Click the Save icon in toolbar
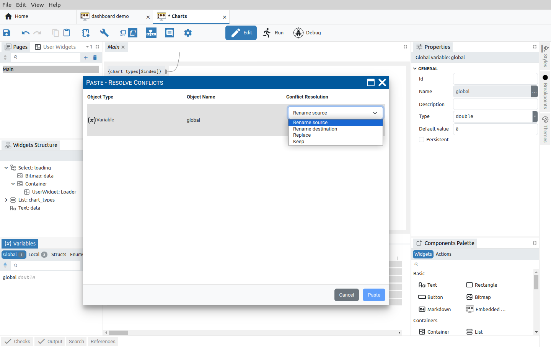Viewport: 551px width, 347px height. [x=7, y=33]
